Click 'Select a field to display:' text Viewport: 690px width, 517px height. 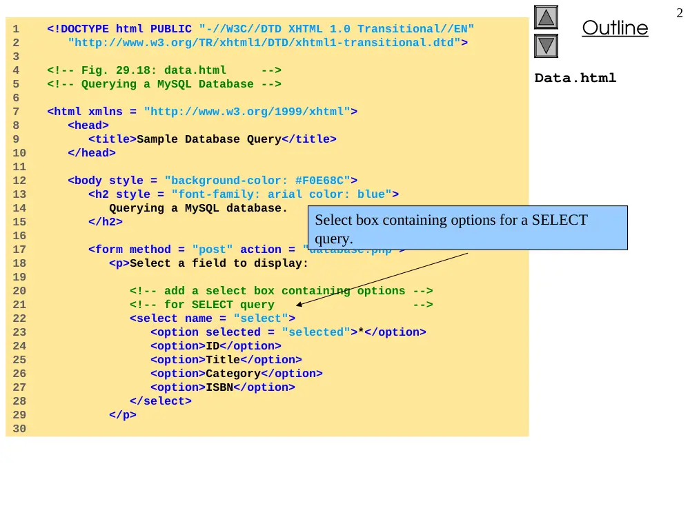point(219,263)
